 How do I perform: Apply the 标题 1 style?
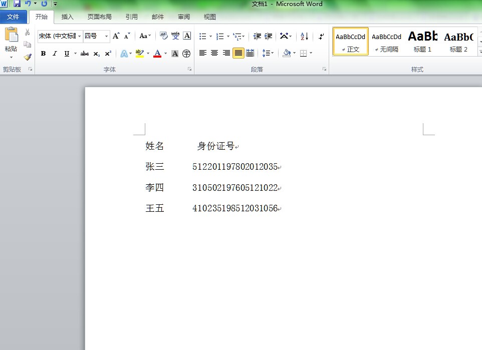coord(423,42)
